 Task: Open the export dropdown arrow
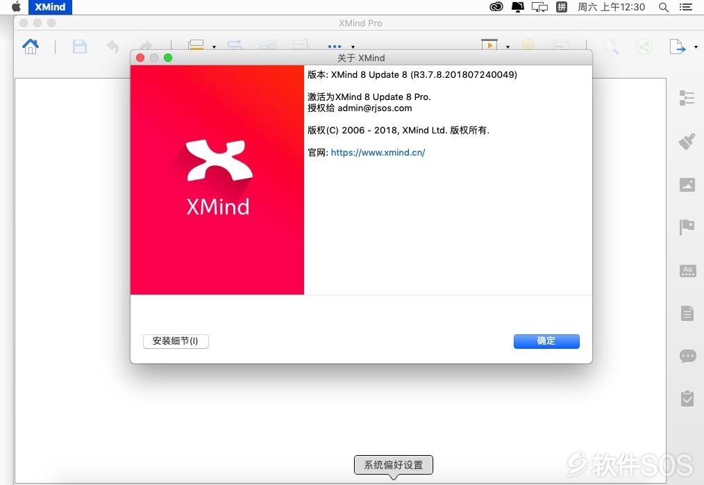click(696, 47)
